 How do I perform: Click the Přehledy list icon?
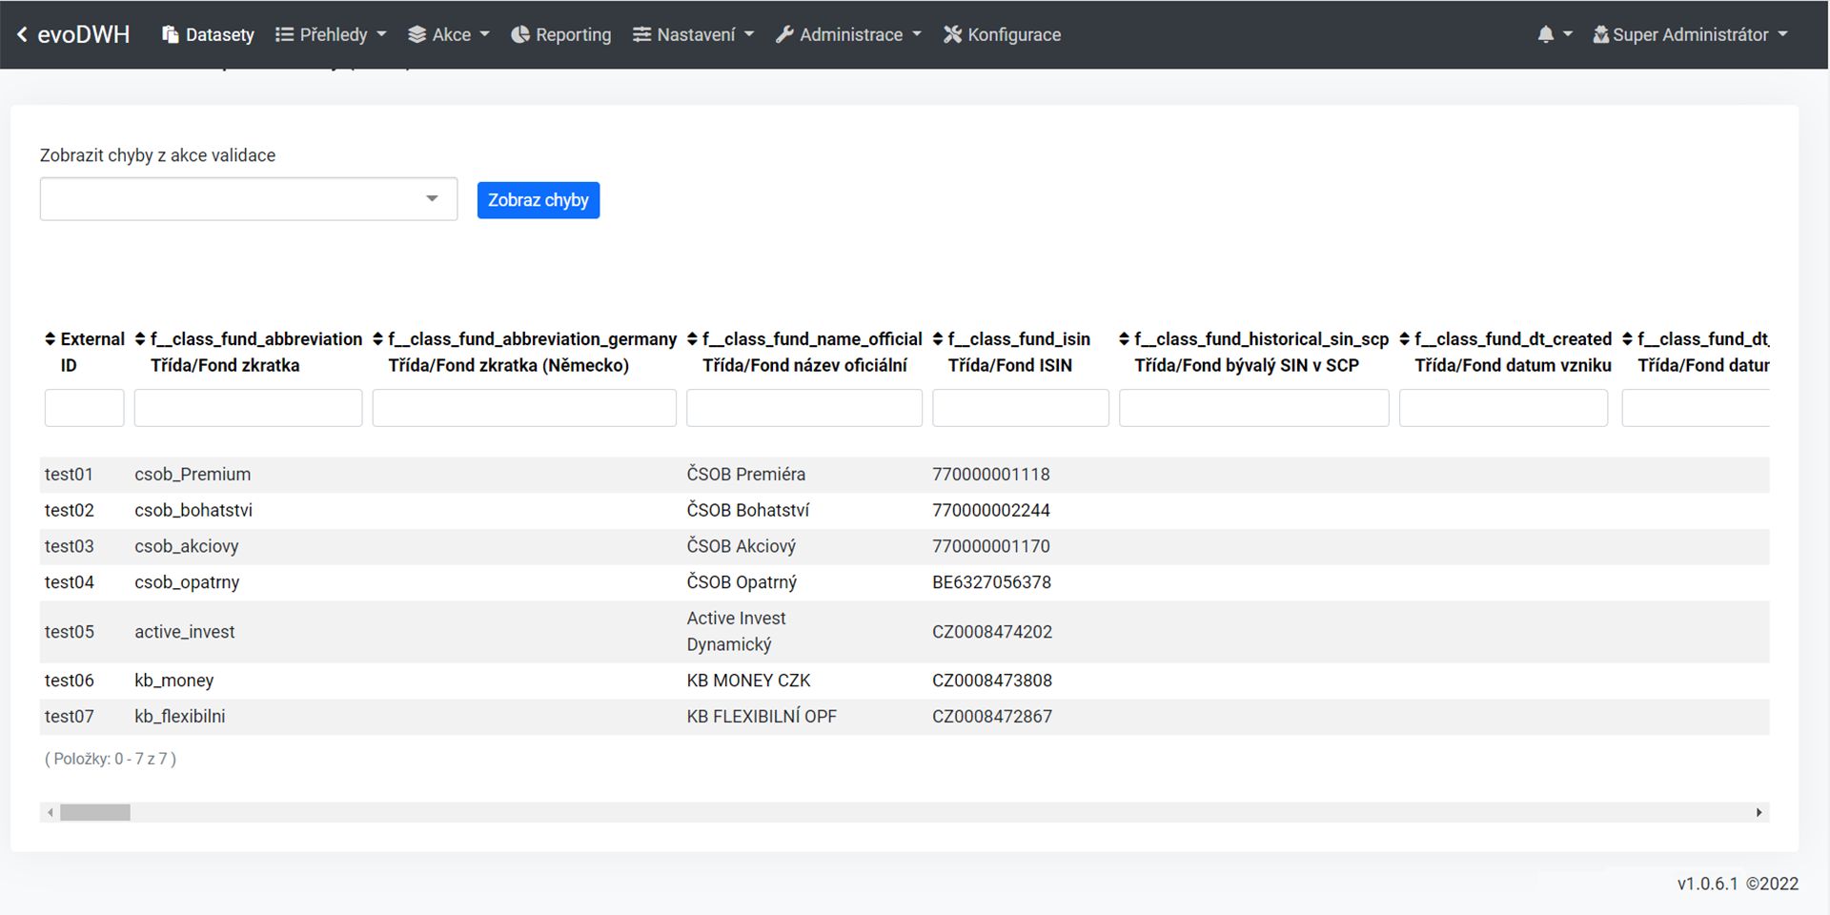coord(284,34)
